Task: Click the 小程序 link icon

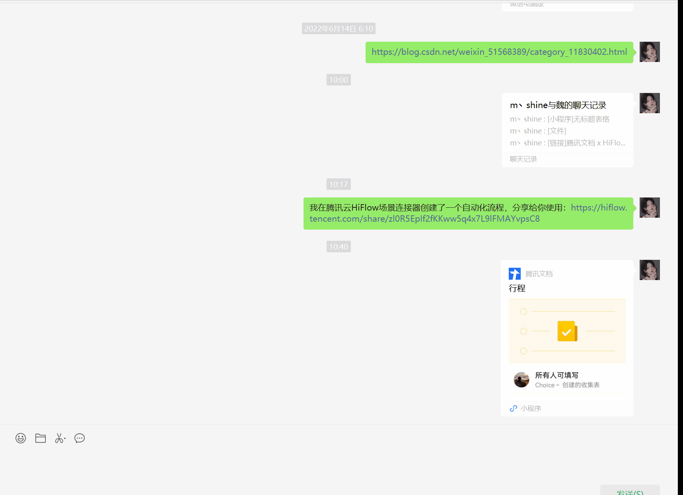Action: click(514, 408)
